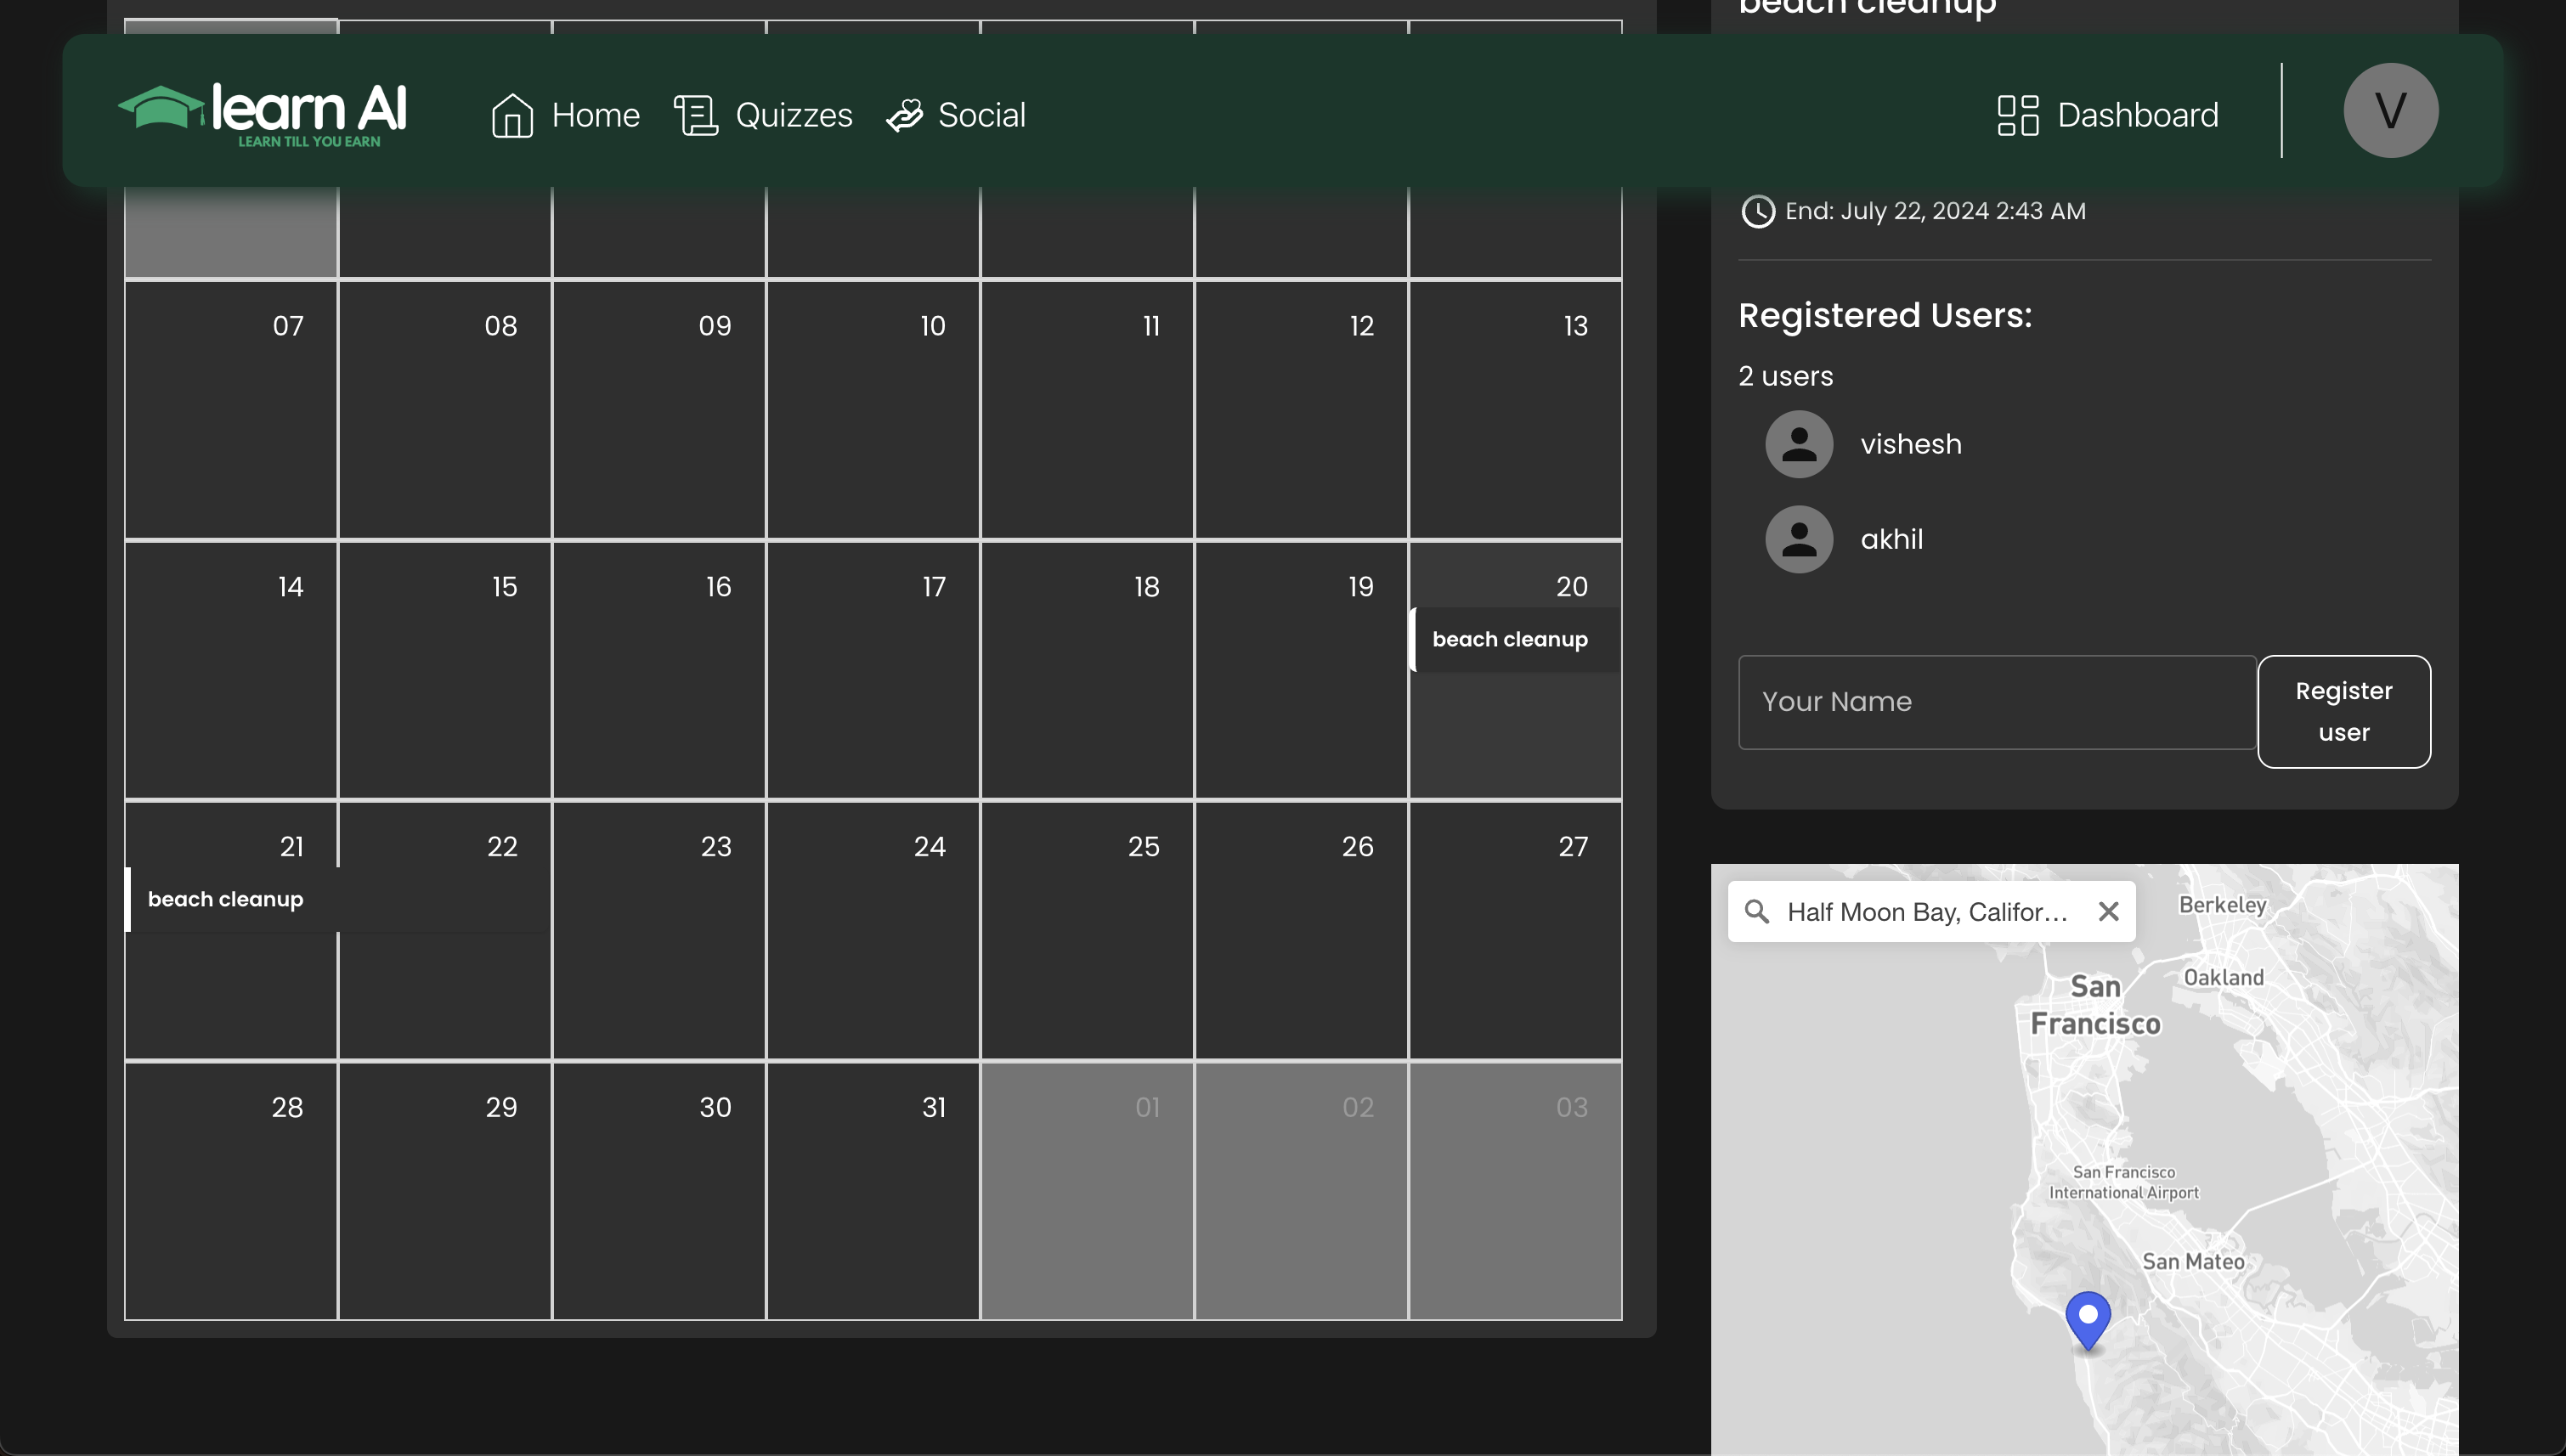Open the Quizzes nav item
Viewport: 2566px width, 1456px height.
(793, 115)
